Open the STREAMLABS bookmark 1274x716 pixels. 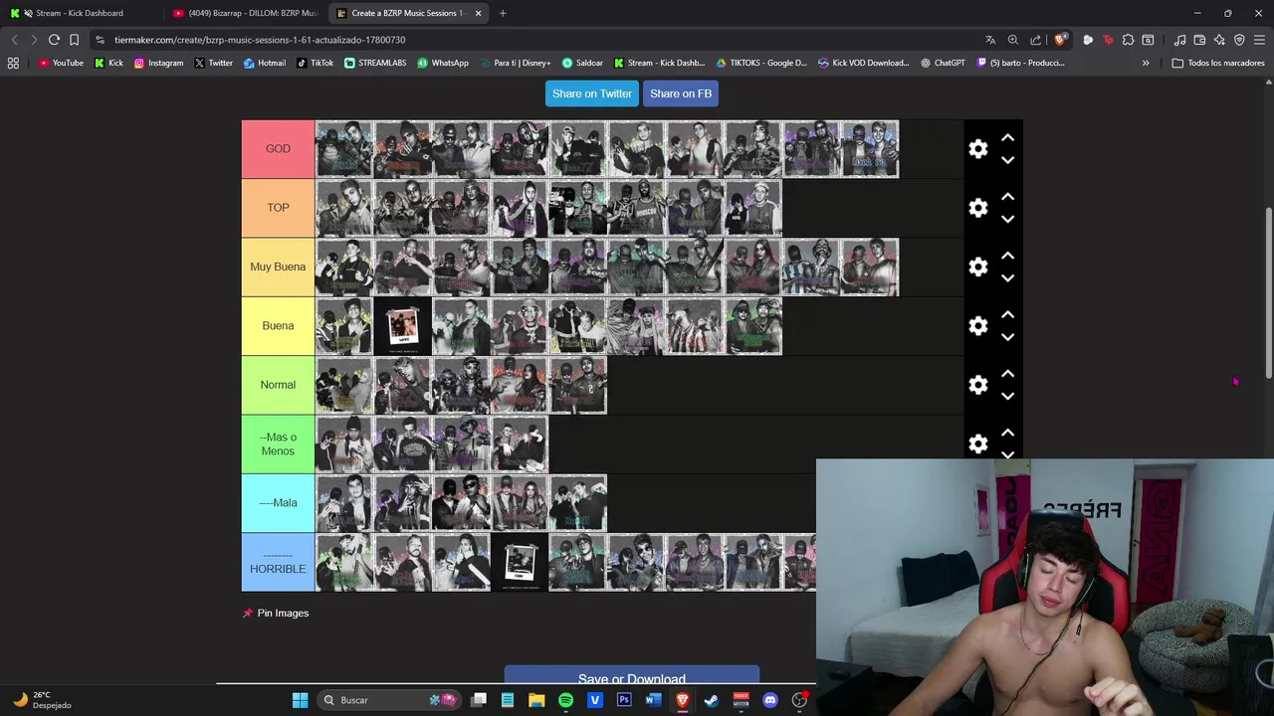pos(376,63)
